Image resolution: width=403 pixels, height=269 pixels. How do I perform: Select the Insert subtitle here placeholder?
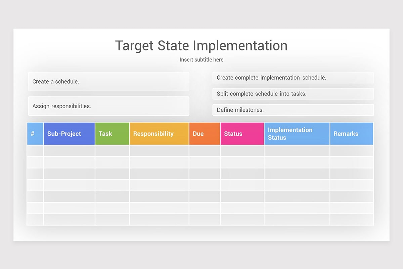pos(201,60)
